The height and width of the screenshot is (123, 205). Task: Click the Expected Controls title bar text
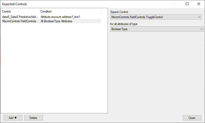pyautogui.click(x=15, y=4)
